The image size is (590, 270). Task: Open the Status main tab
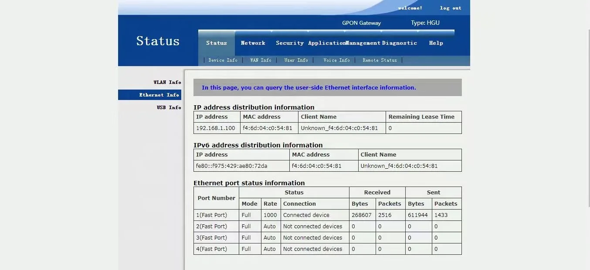(x=217, y=43)
